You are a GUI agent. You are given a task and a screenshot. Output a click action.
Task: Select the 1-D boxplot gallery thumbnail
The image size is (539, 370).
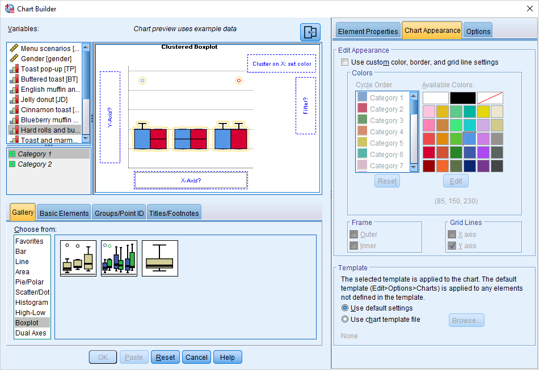point(160,258)
